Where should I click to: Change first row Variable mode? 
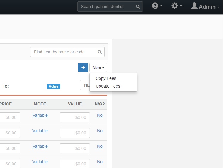tap(40, 115)
